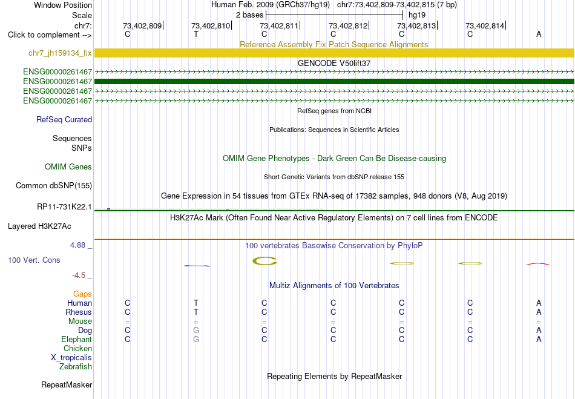Select the X_tropicalis species row label
Viewport: 575px width, 399px height.
(x=71, y=358)
